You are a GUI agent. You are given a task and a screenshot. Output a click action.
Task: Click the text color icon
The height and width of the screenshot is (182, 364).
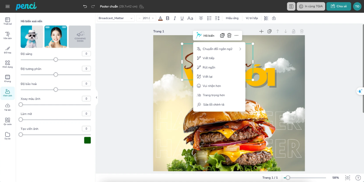[160, 18]
